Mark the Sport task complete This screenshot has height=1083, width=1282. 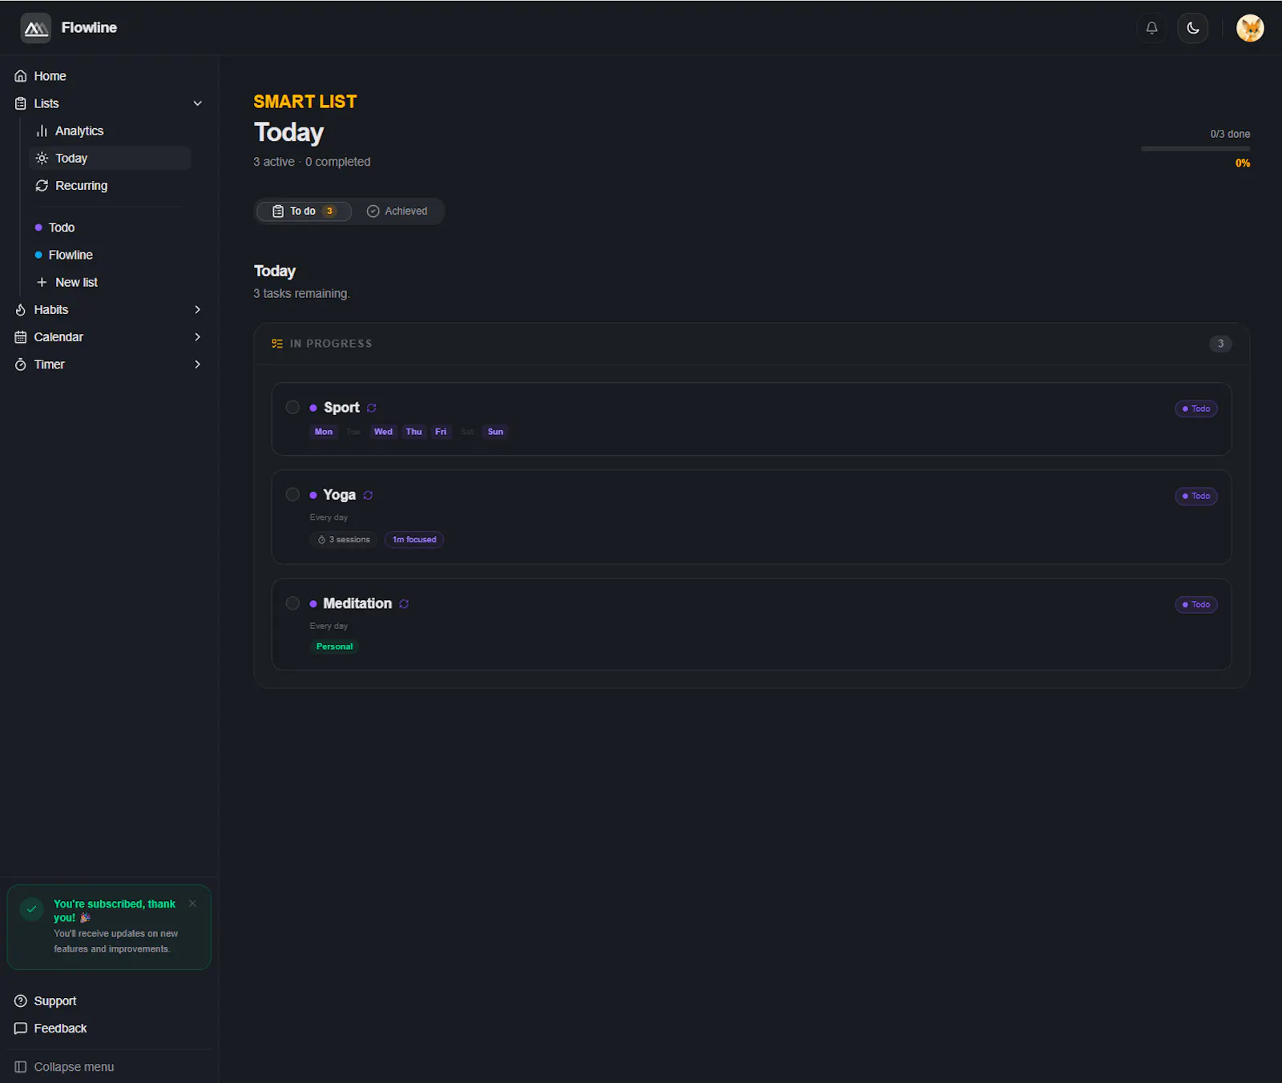292,407
